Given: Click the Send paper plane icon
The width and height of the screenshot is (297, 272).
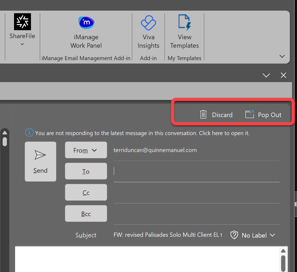Looking at the screenshot, I should pos(40,155).
